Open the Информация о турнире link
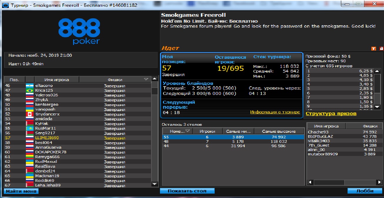Screen dimensions: 384x198 275,112
